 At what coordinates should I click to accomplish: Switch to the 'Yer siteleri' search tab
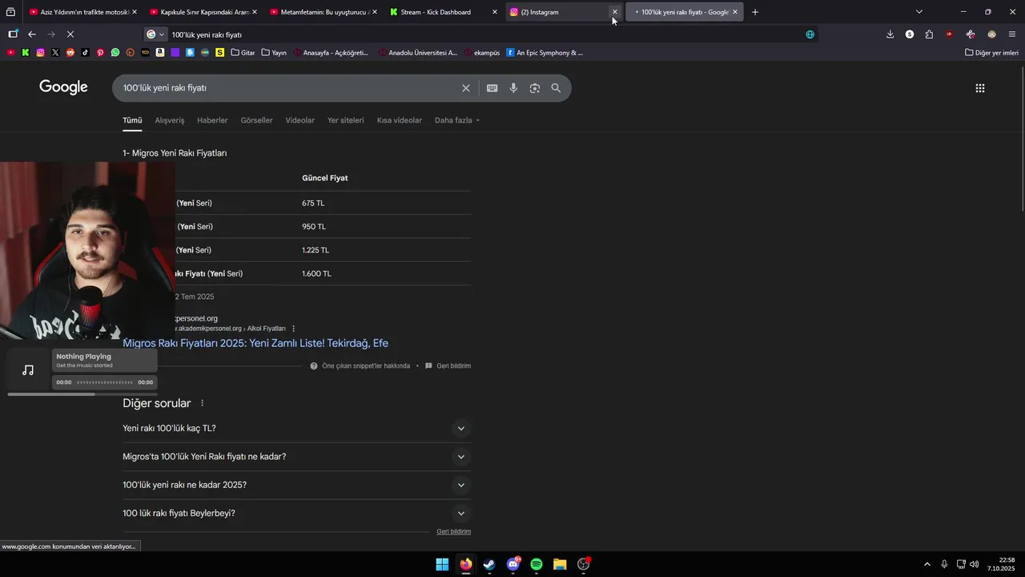345,120
